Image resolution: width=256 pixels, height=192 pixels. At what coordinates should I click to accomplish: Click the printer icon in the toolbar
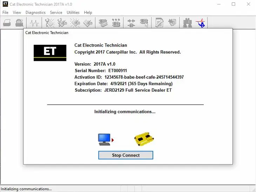point(7,23)
